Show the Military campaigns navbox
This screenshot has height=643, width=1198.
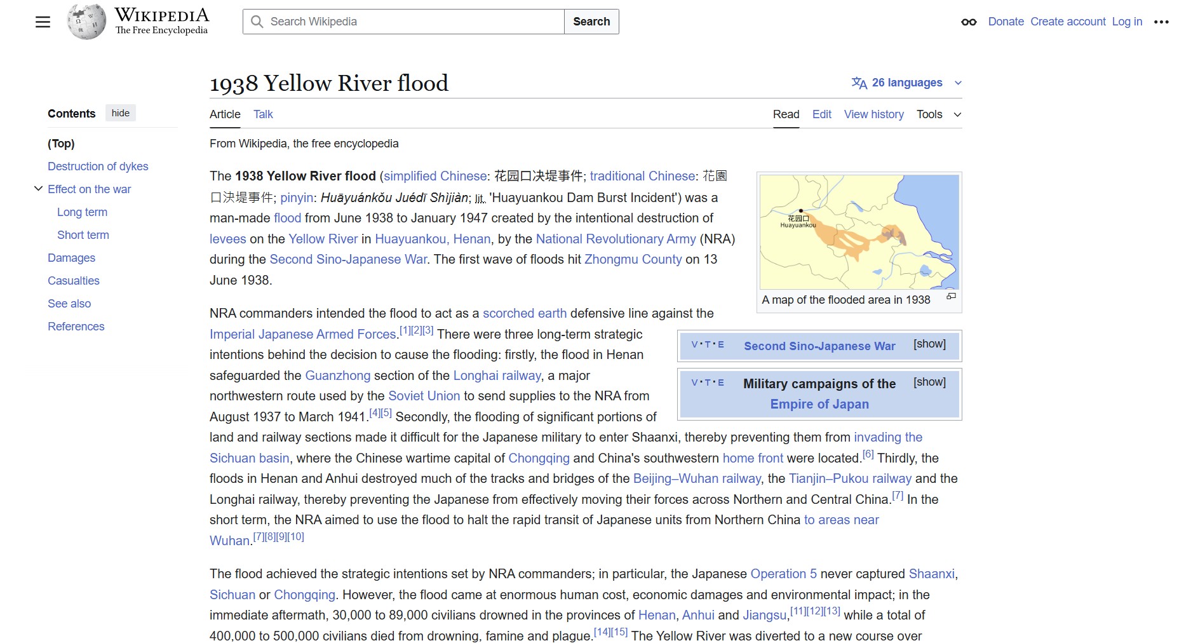pos(929,382)
